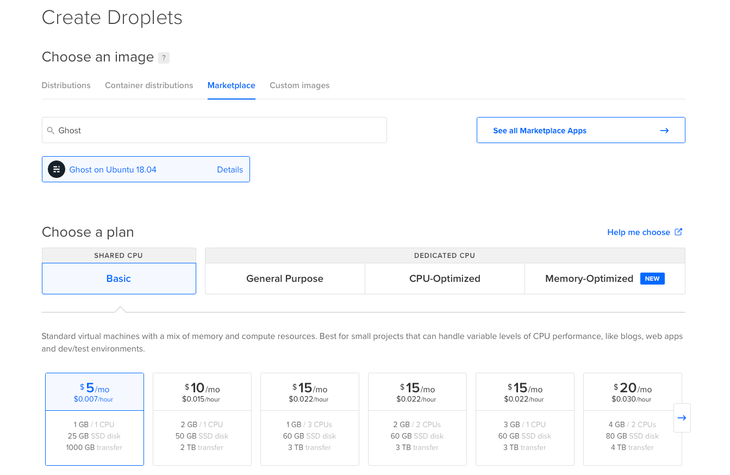Select the CPU-Optimized plan type

coord(445,279)
